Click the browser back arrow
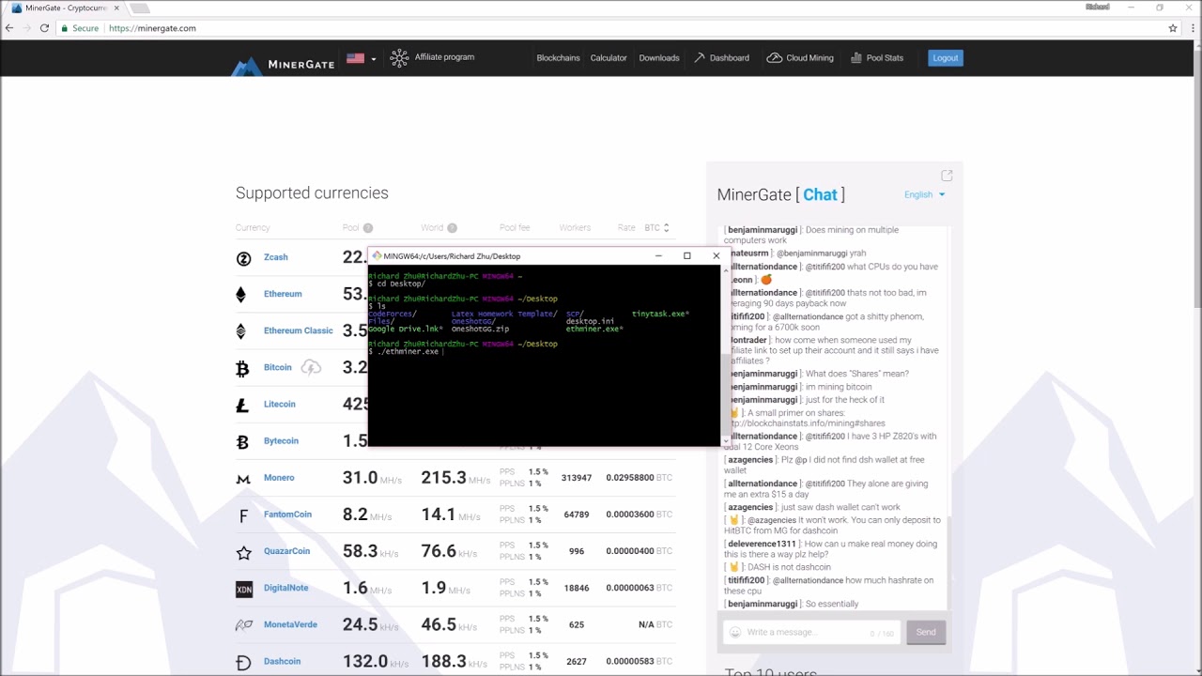The image size is (1202, 676). (9, 28)
